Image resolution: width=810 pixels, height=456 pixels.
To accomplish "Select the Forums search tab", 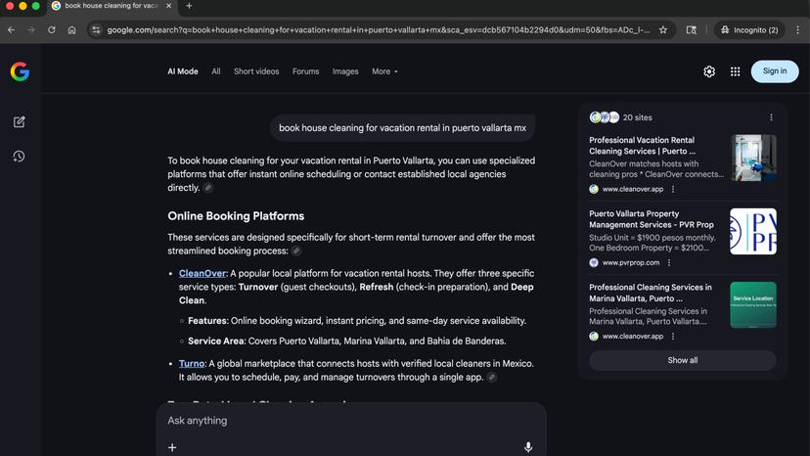I will point(305,71).
